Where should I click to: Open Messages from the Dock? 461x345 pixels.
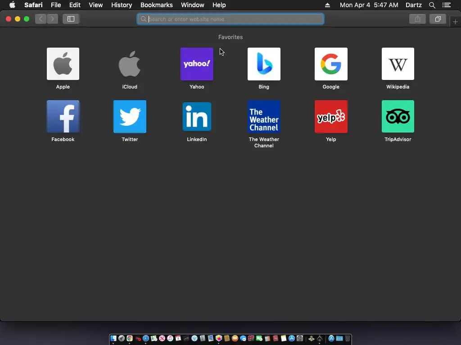coord(243,338)
